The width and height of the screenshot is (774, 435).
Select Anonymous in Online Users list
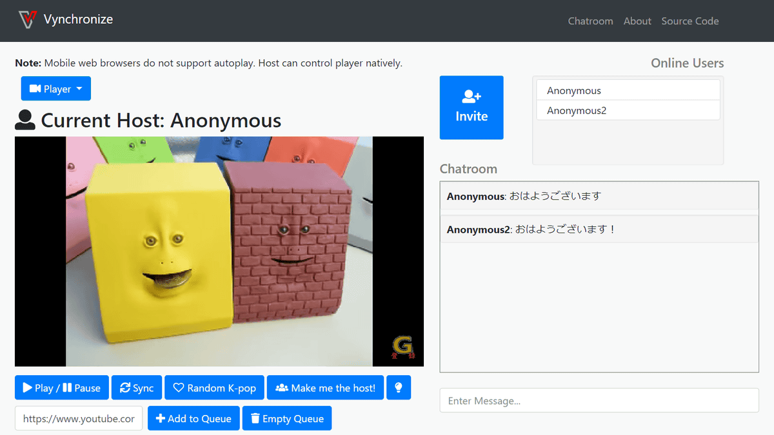click(x=628, y=90)
